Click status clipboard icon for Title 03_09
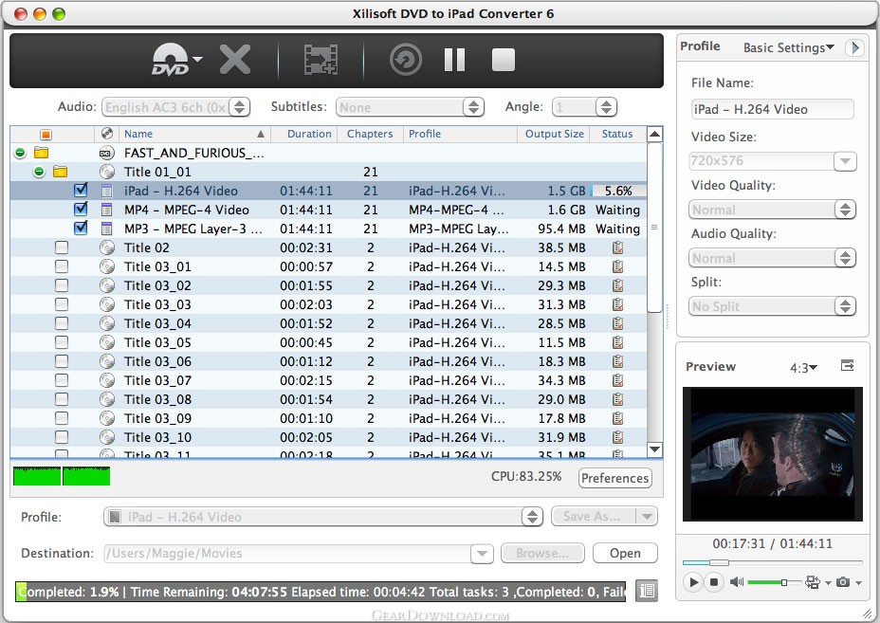 tap(618, 418)
